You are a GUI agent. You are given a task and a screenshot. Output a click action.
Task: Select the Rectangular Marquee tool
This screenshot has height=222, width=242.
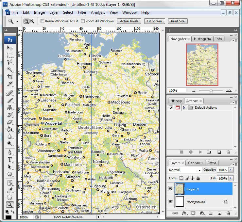[10, 55]
